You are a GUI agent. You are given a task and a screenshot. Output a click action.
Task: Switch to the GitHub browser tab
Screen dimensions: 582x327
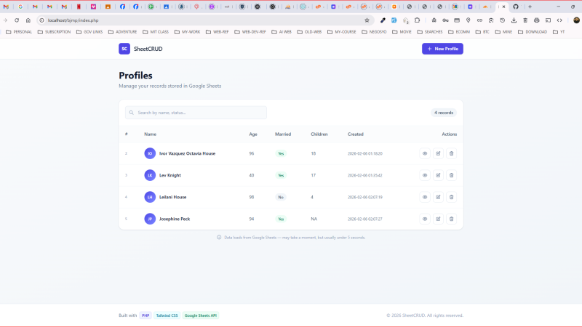tap(516, 7)
